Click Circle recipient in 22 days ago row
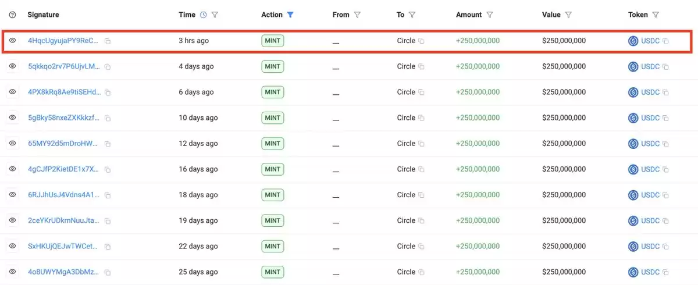Viewport: 698px width, 285px height. pos(406,246)
